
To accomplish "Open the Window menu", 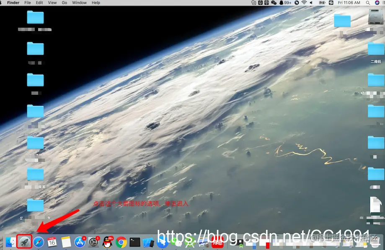I will point(79,3).
